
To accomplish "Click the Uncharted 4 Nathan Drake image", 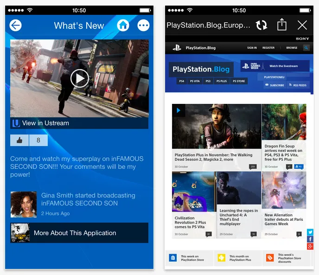I will 239,188.
